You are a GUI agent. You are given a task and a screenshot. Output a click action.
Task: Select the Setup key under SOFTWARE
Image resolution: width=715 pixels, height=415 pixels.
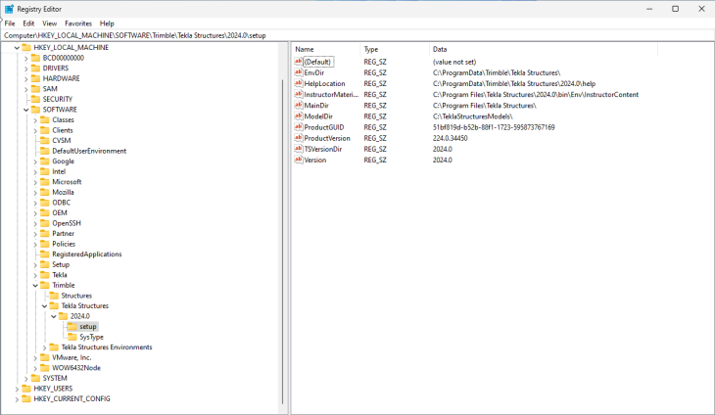[61, 264]
